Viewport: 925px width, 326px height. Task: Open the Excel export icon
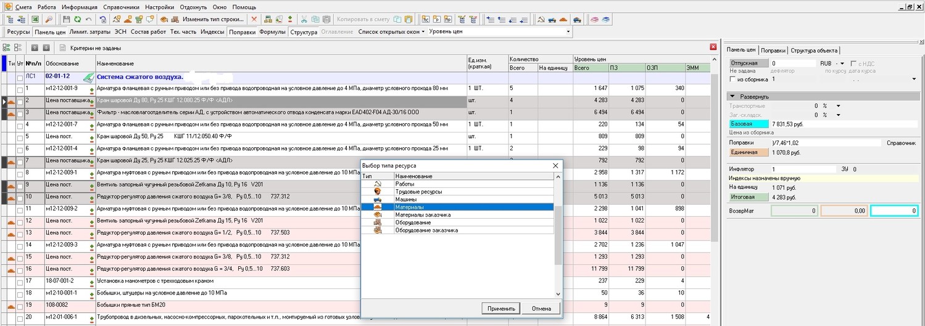click(35, 19)
